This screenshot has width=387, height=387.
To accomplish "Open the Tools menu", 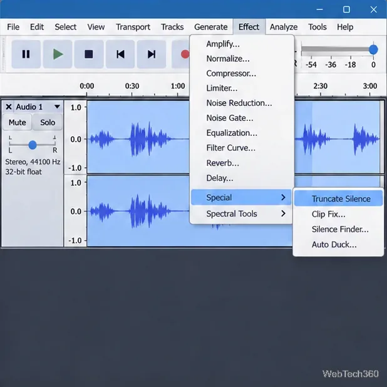I will point(317,27).
